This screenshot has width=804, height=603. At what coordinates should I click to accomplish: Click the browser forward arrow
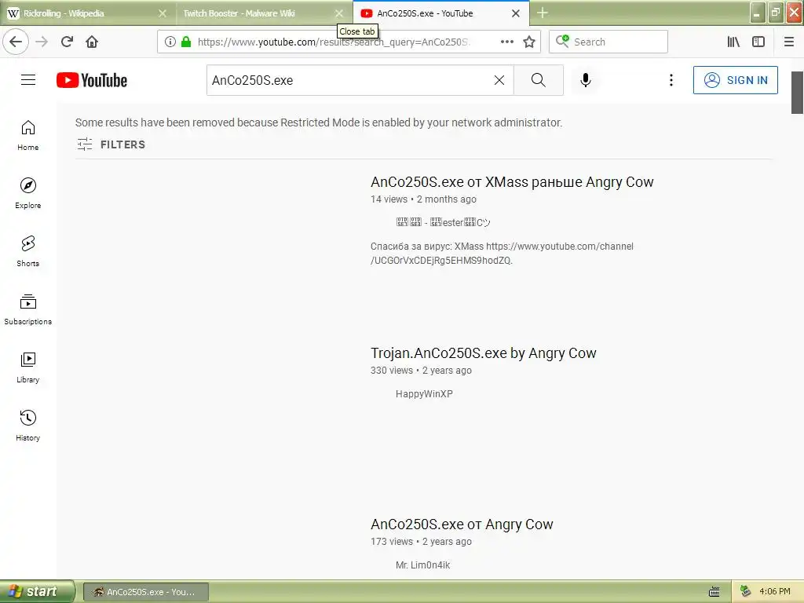42,42
